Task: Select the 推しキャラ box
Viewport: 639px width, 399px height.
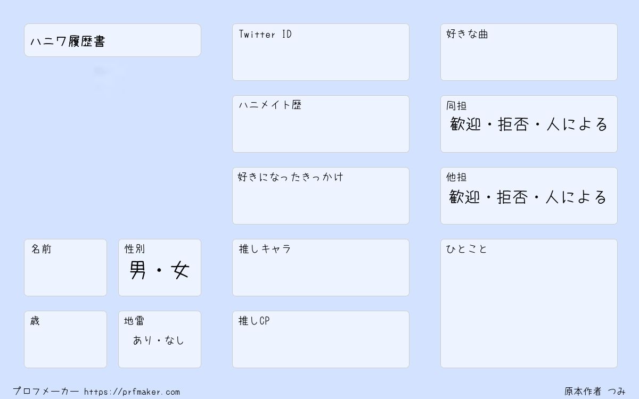Action: pos(321,268)
